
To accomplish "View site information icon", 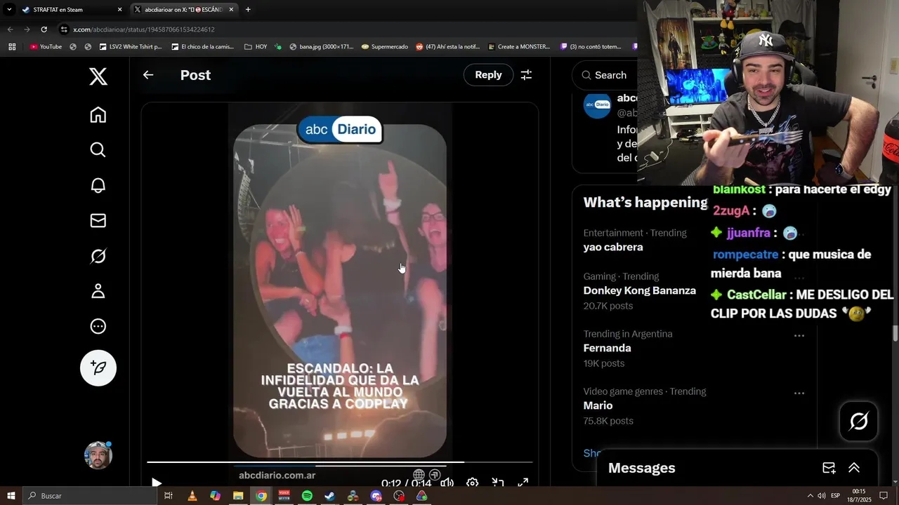I will [x=64, y=29].
